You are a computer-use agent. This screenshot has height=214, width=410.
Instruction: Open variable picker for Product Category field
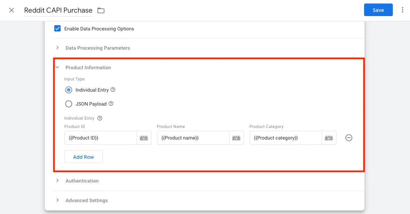point(329,138)
